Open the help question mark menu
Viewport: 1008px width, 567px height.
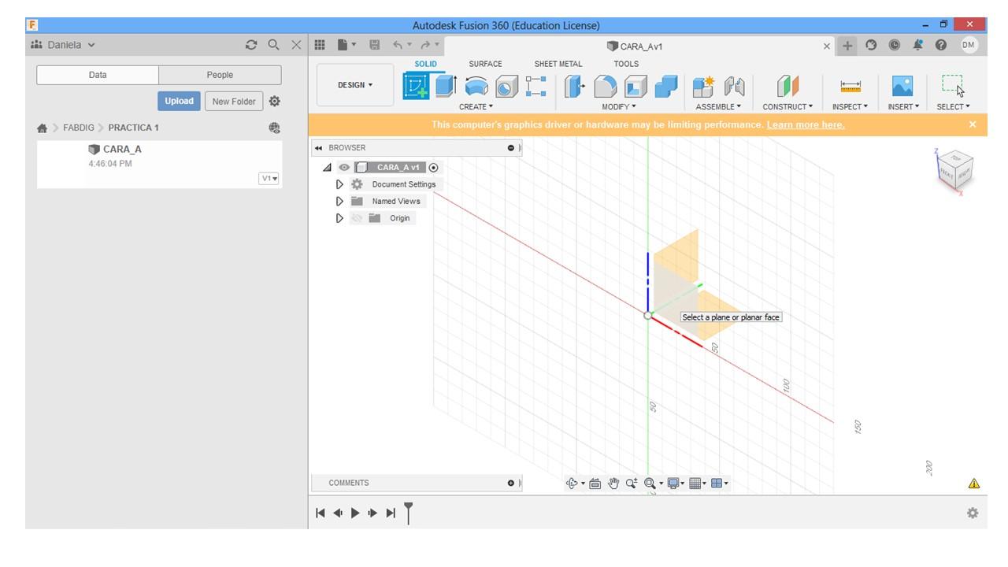coord(941,46)
